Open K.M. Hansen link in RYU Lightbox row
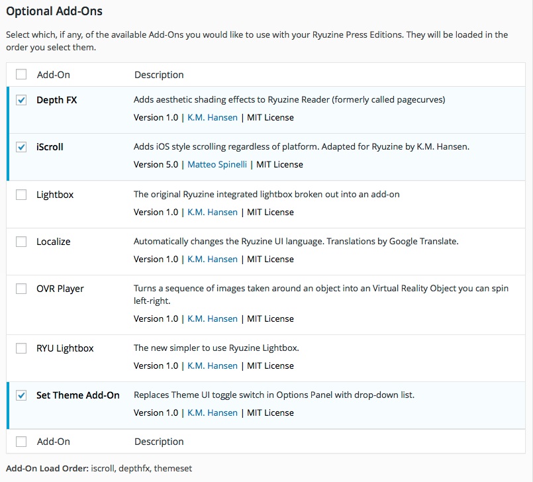 pos(212,365)
